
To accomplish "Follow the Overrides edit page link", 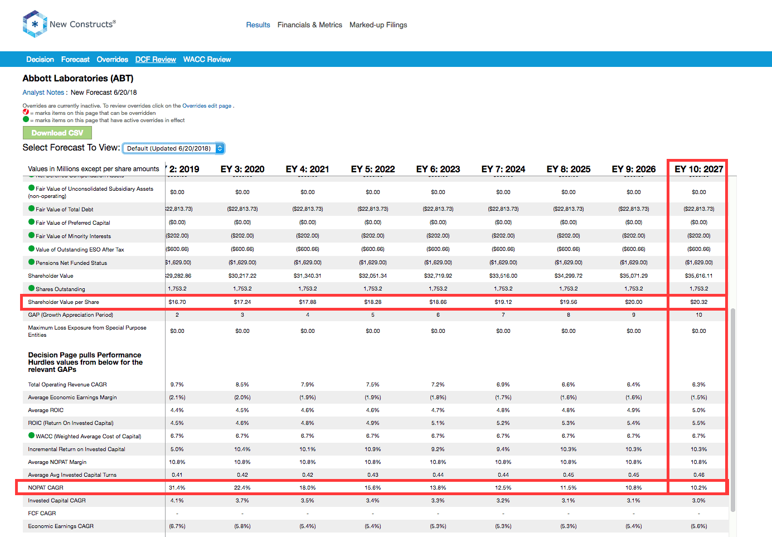I will (207, 105).
